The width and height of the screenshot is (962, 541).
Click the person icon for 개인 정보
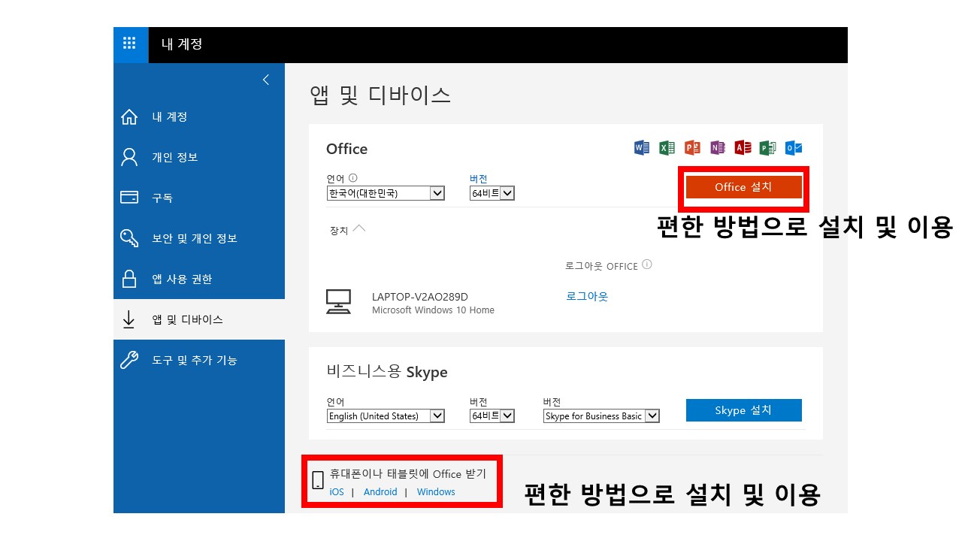(x=129, y=157)
